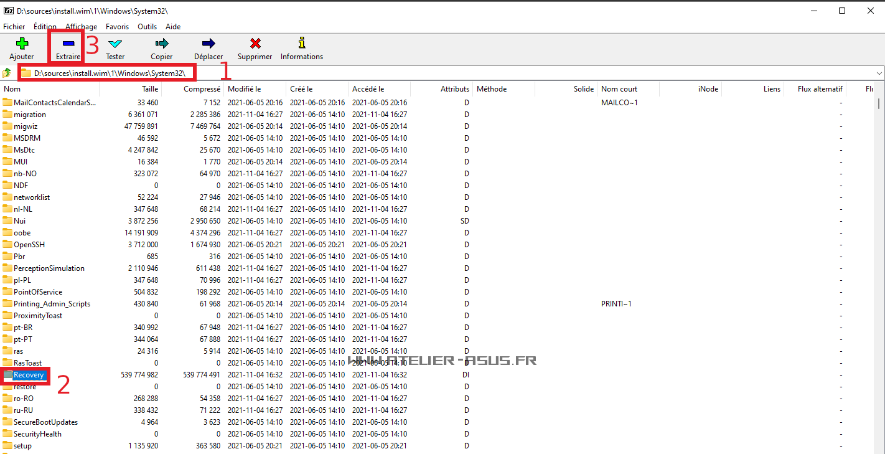Click the Supprimer red X icon
885x454 pixels.
255,44
